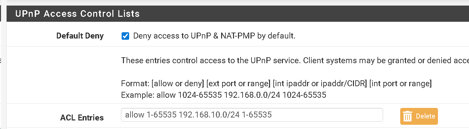Click the 'These entries control access' description
Screen dimensions: 469x129
[x=295, y=61]
